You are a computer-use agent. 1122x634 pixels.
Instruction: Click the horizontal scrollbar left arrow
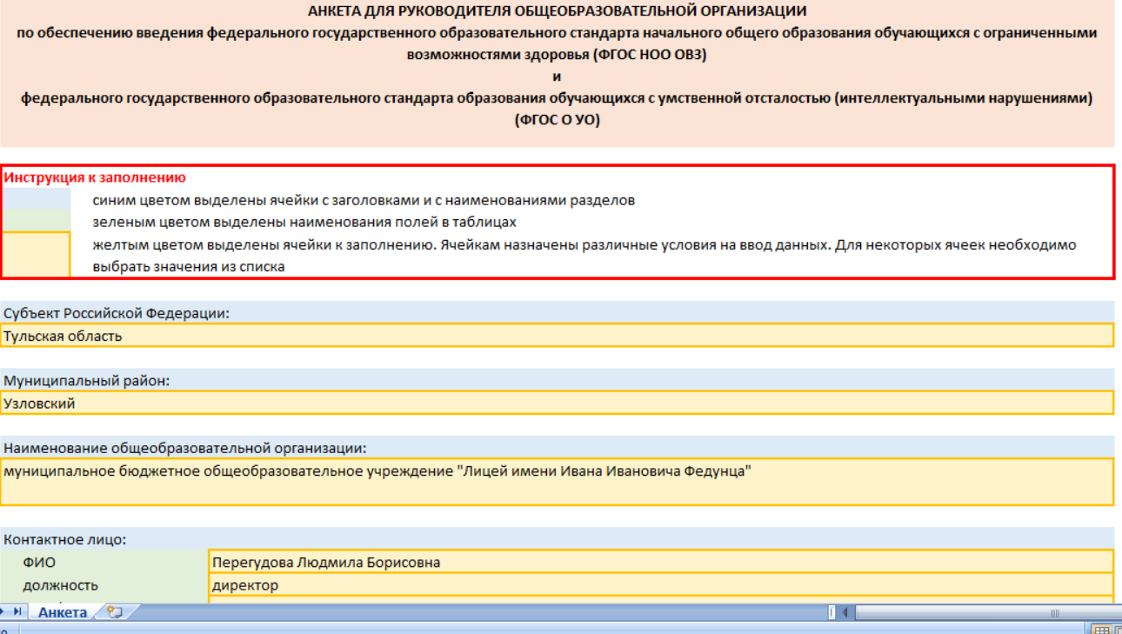tap(846, 612)
